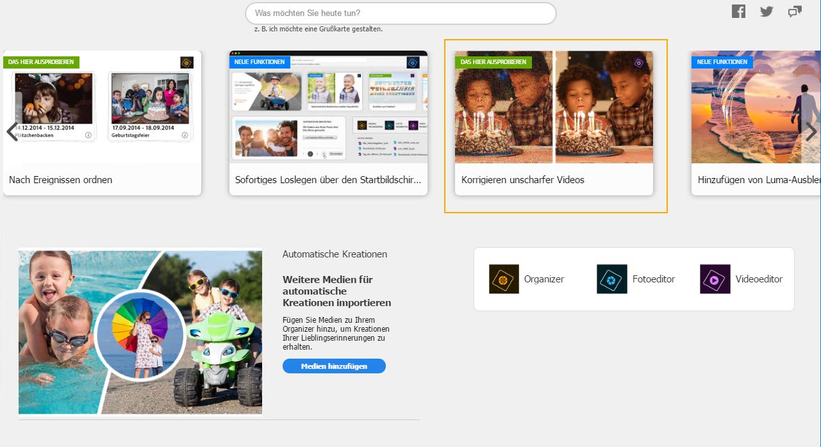This screenshot has height=447, width=821.
Task: Click the auto creations collage image with umbrella
Action: point(140,332)
